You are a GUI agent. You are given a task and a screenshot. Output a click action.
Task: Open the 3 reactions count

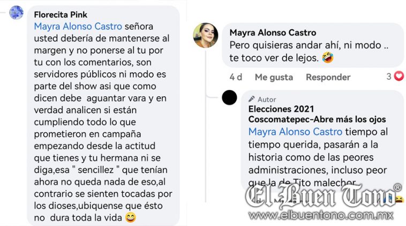tap(389, 77)
